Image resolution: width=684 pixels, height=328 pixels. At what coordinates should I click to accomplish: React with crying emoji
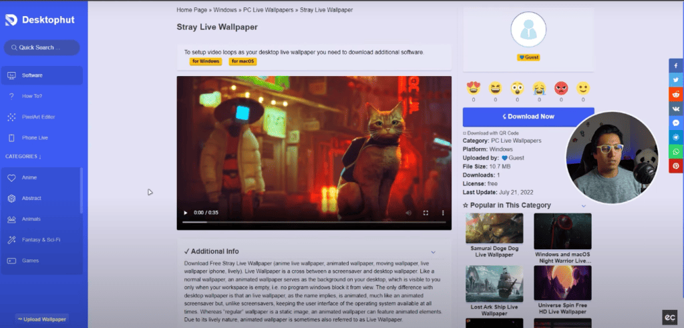click(x=539, y=89)
